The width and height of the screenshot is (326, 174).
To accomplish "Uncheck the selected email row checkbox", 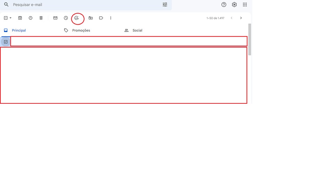I will [6, 42].
